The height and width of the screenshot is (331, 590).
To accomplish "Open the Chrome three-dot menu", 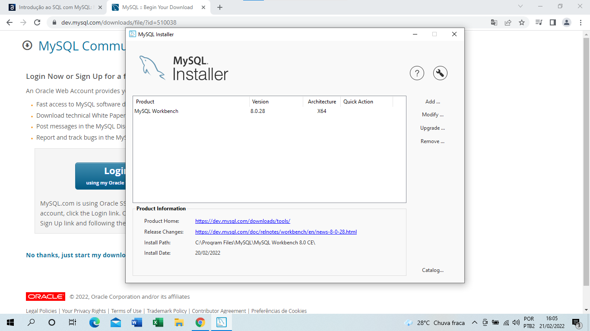I will click(x=580, y=22).
